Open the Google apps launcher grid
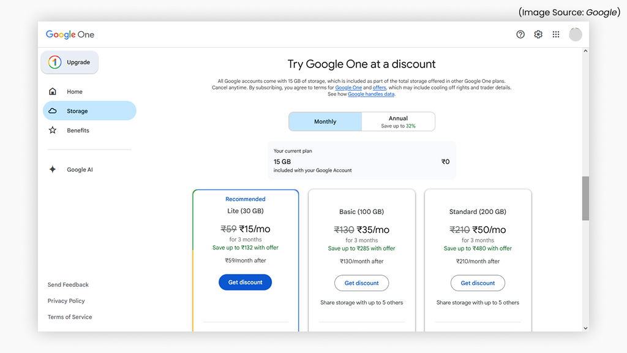 556,34
